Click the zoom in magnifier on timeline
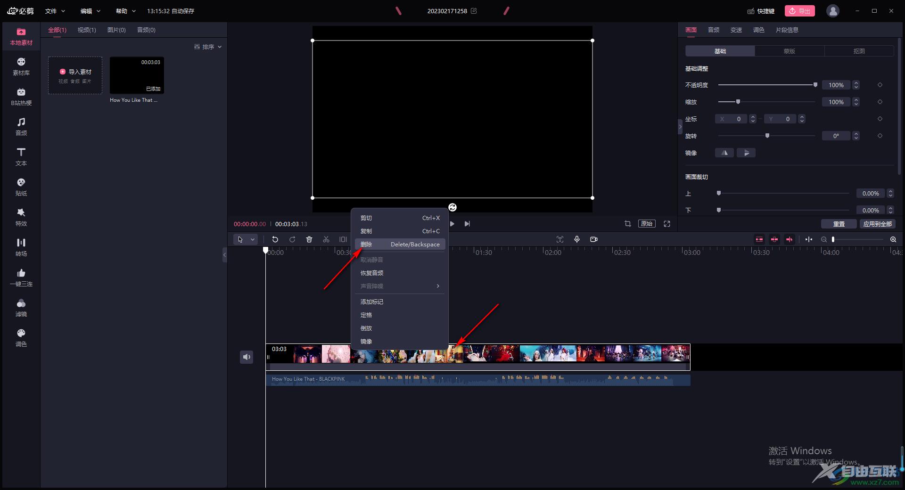Viewport: 905px width, 490px height. click(893, 239)
